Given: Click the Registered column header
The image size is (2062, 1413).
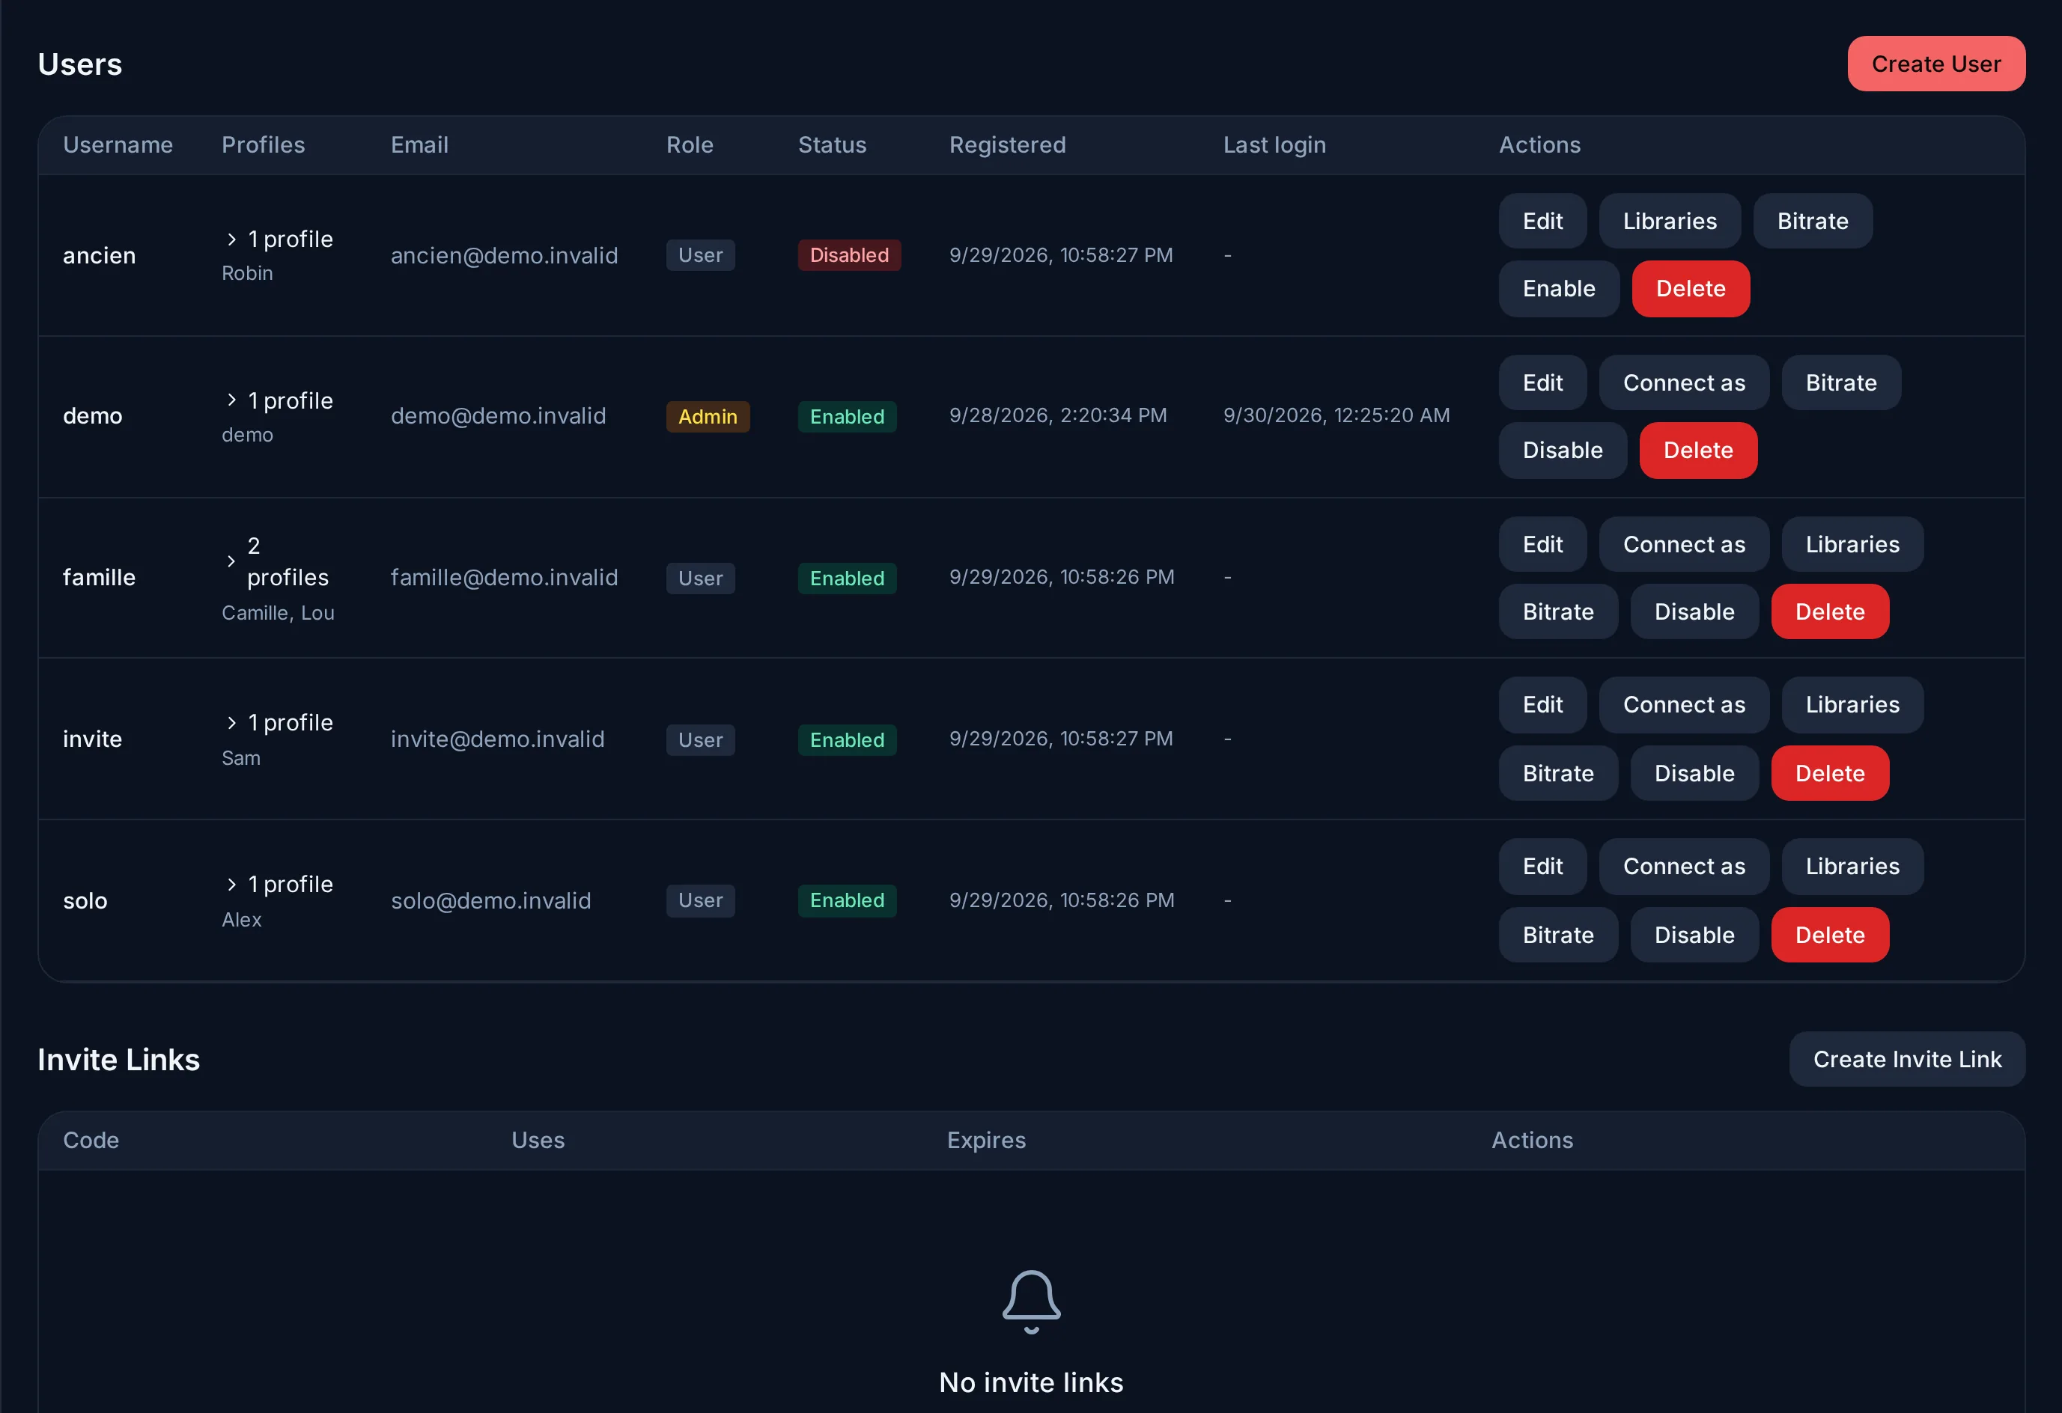Looking at the screenshot, I should (x=1007, y=144).
